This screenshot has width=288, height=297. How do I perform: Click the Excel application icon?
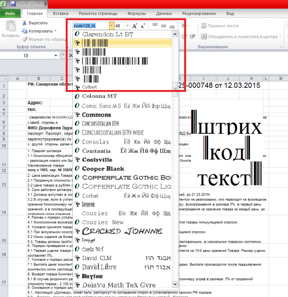click(x=3, y=4)
